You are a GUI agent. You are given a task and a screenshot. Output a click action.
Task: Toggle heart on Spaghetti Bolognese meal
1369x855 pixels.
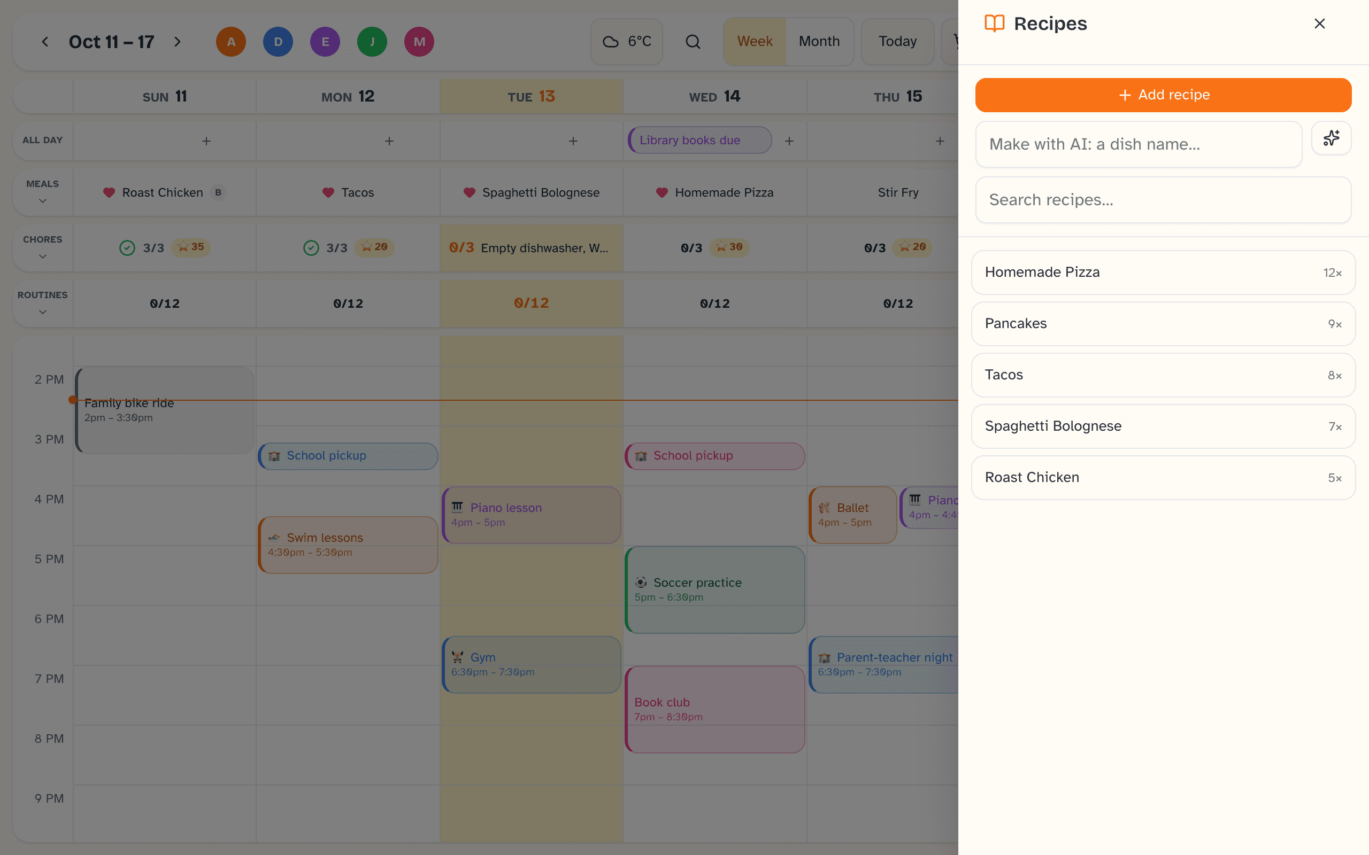coord(469,193)
